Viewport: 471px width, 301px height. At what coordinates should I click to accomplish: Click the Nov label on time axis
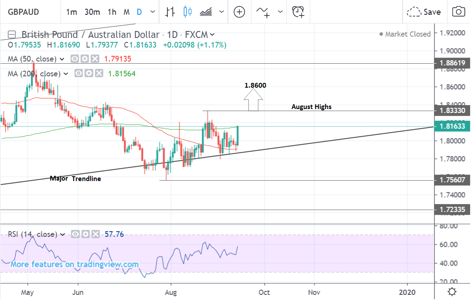click(x=314, y=292)
